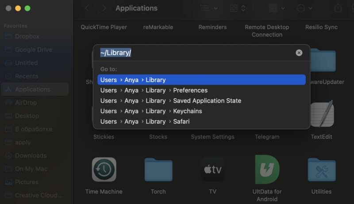
Task: Click the System Settings label
Action: click(212, 137)
